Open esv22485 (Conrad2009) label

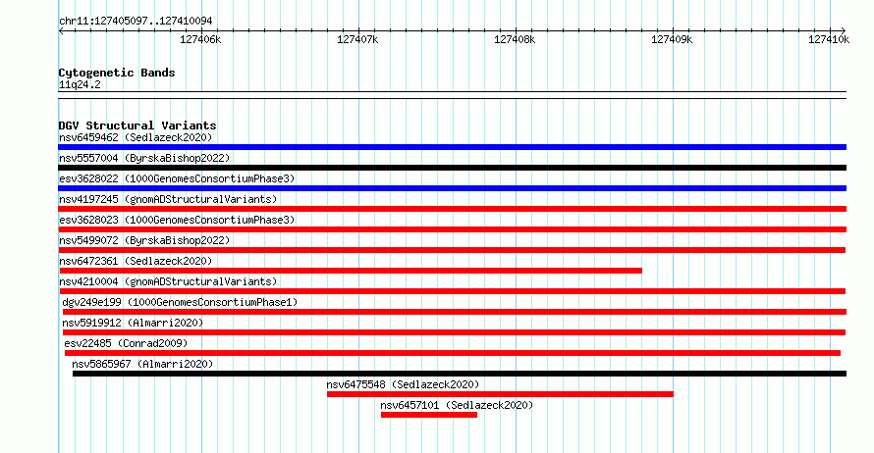[x=126, y=343]
